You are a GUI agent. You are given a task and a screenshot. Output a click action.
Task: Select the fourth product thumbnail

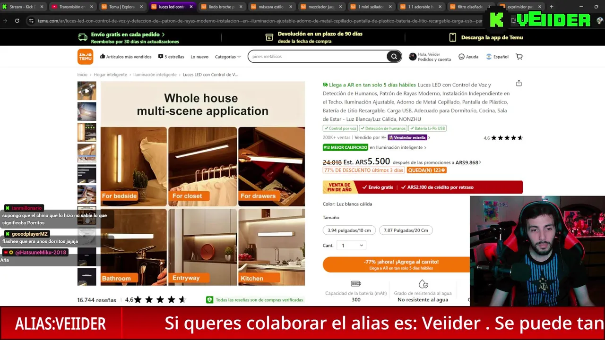click(x=86, y=153)
